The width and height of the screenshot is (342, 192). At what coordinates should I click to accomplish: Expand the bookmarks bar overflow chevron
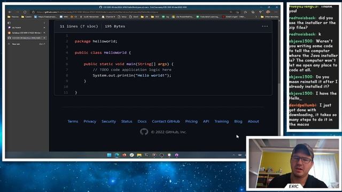pos(256,17)
